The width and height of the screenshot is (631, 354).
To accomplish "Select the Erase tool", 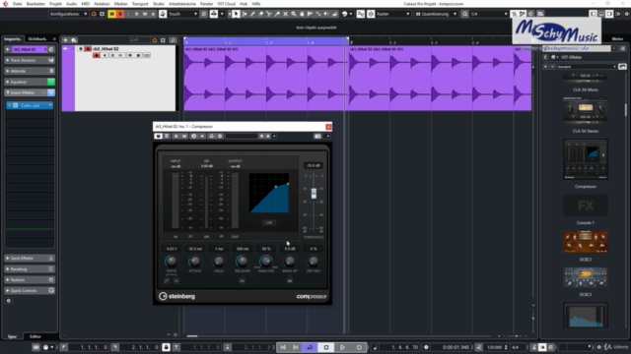I will click(260, 14).
